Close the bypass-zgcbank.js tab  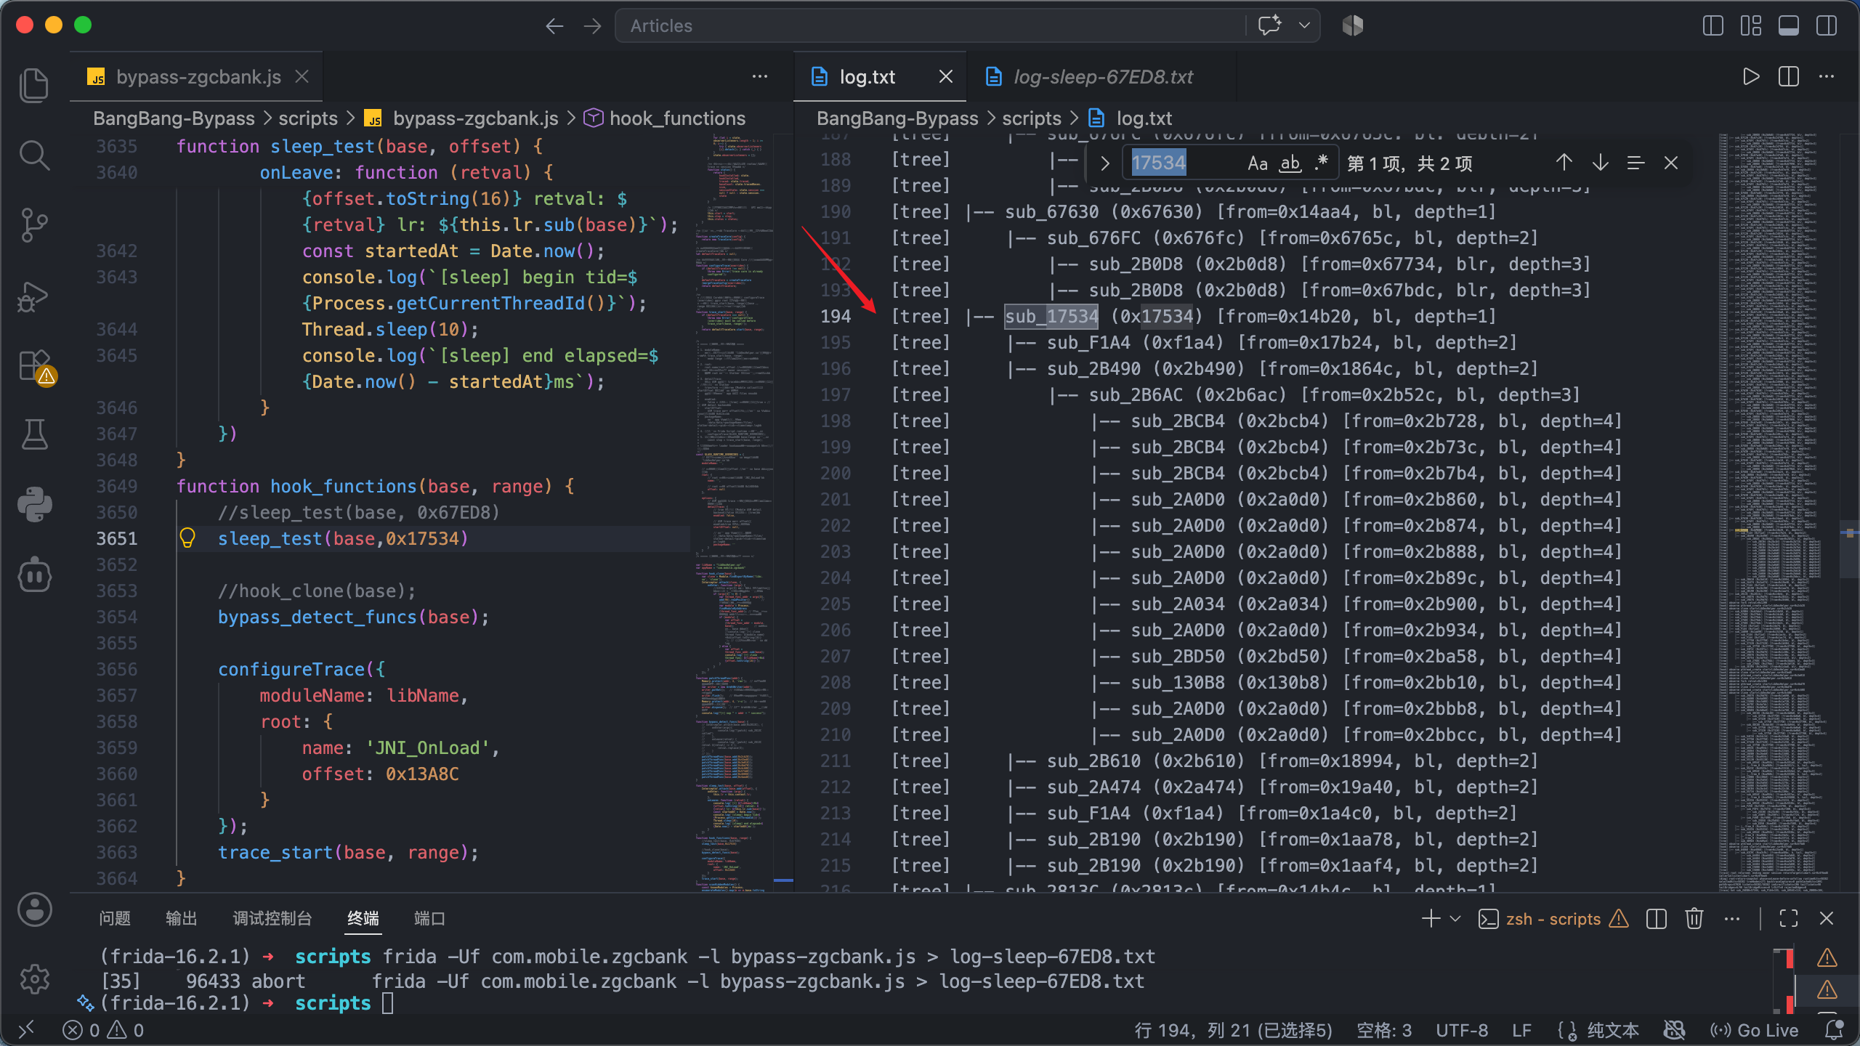click(302, 76)
